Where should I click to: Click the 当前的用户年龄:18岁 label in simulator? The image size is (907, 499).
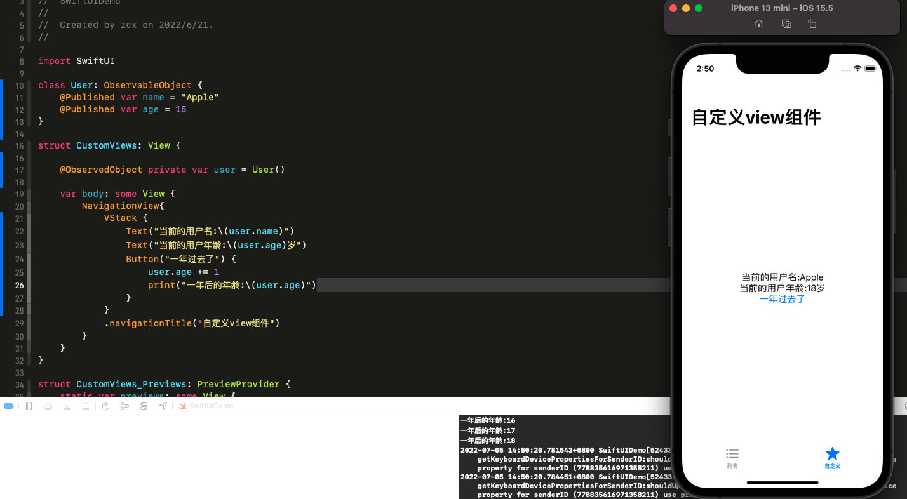(x=783, y=288)
